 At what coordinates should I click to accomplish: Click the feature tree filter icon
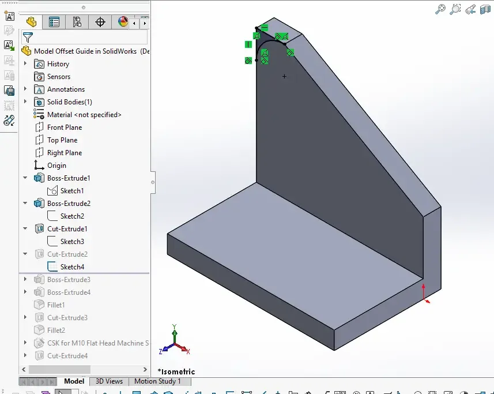coord(27,37)
